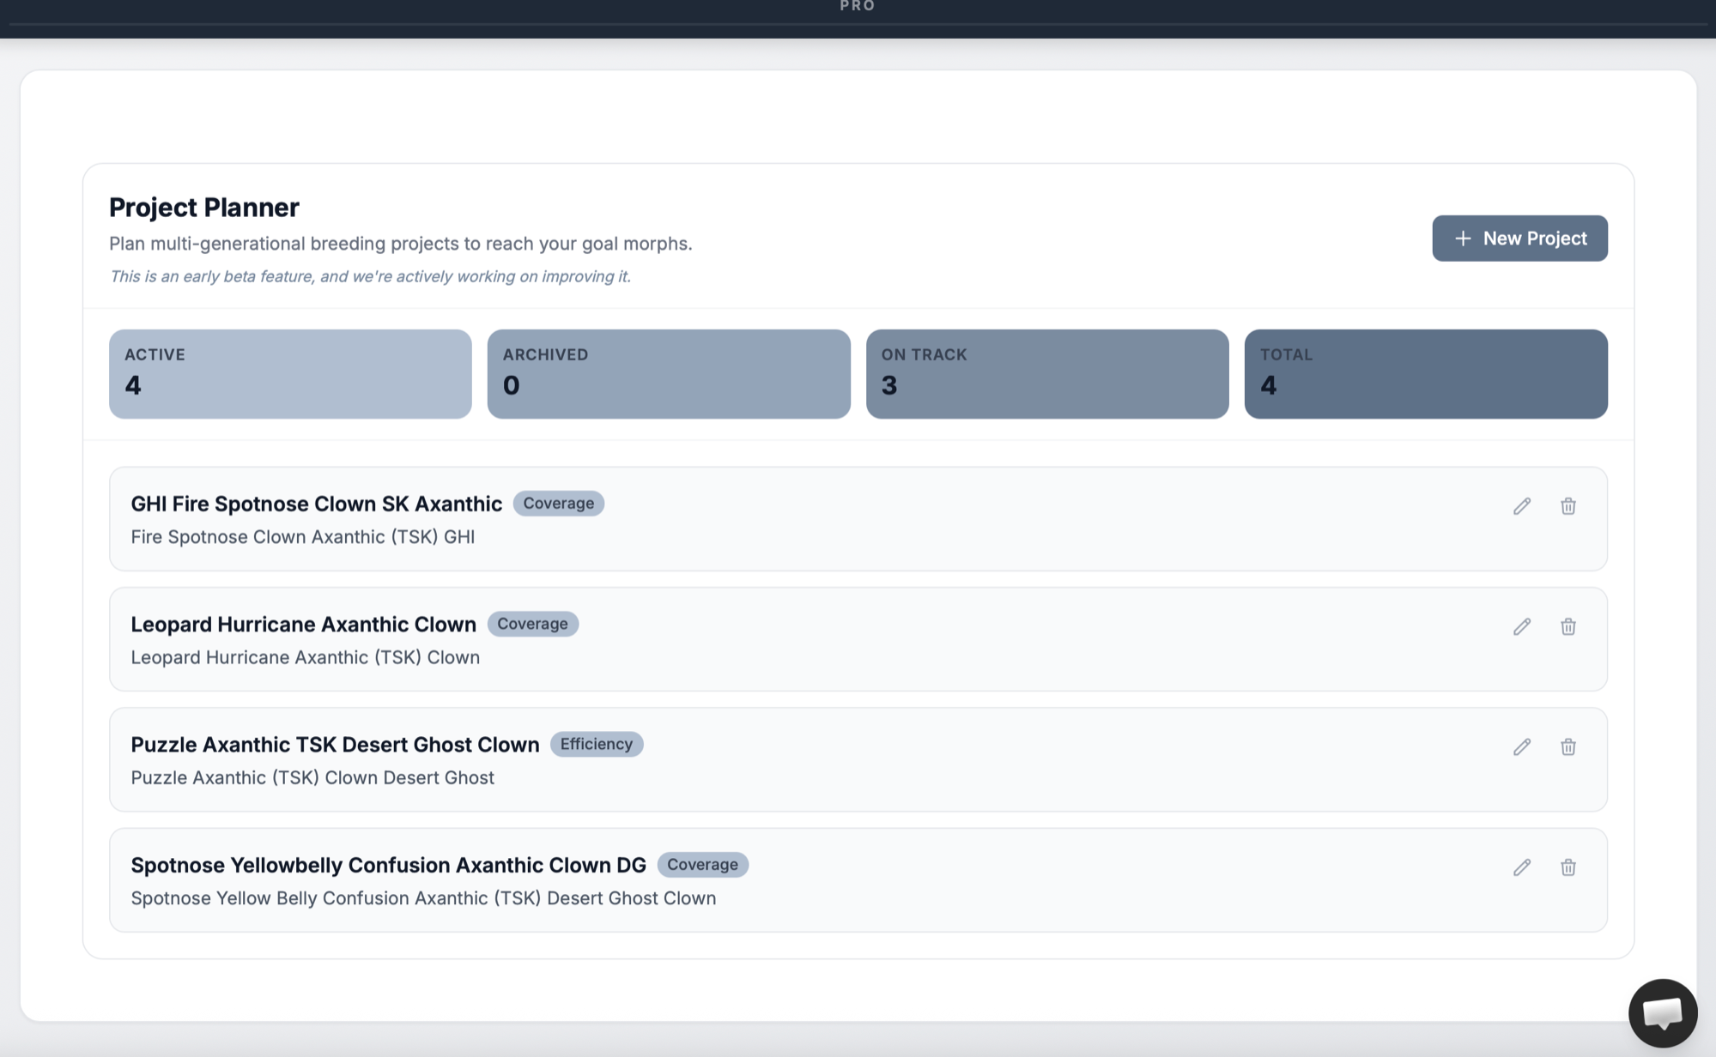Delete the Puzzle Axanthic TSK Desert Ghost project
Viewport: 1716px width, 1057px height.
(1568, 747)
